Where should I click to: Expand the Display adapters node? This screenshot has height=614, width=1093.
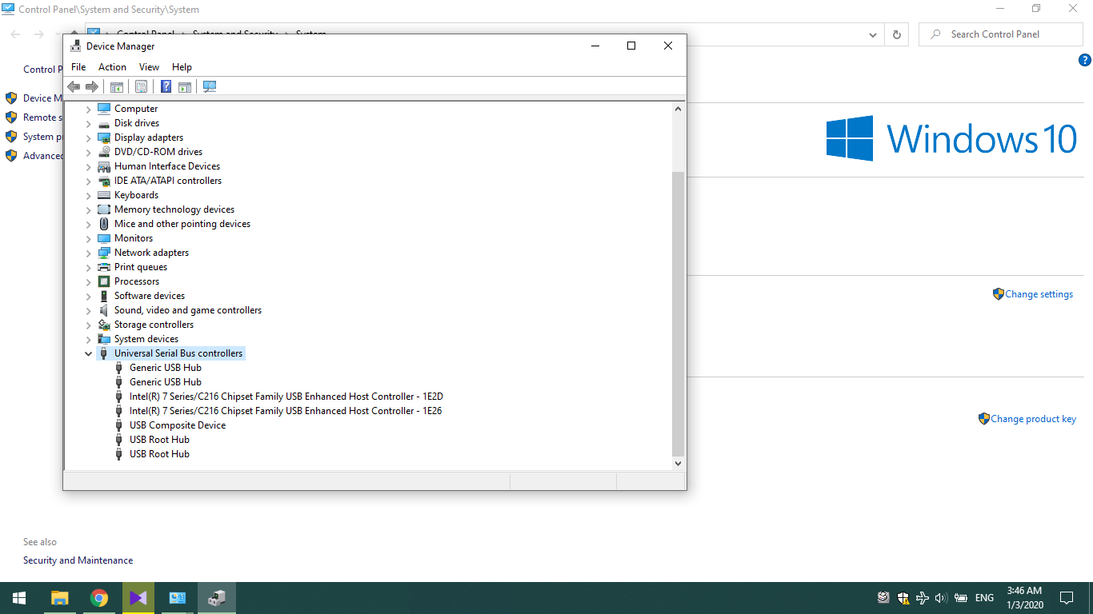coord(89,138)
